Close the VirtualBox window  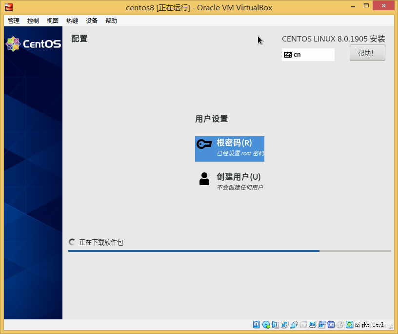pyautogui.click(x=383, y=5)
